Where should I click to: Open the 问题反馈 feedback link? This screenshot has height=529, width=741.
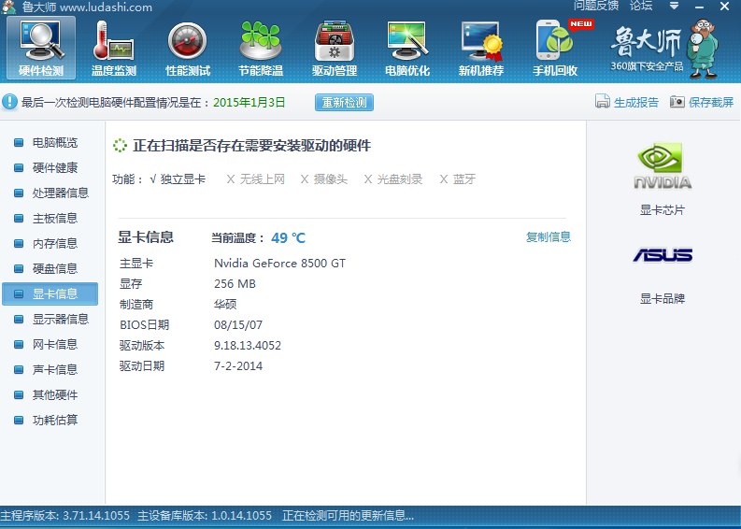(x=595, y=7)
